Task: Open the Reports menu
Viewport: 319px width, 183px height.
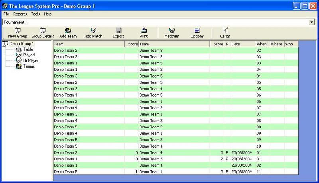Action: [x=20, y=14]
